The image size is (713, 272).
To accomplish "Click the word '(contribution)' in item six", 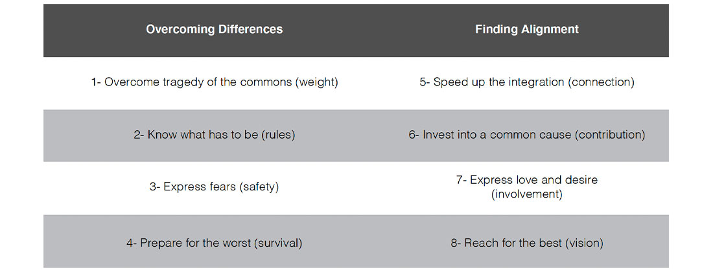I will pos(609,135).
